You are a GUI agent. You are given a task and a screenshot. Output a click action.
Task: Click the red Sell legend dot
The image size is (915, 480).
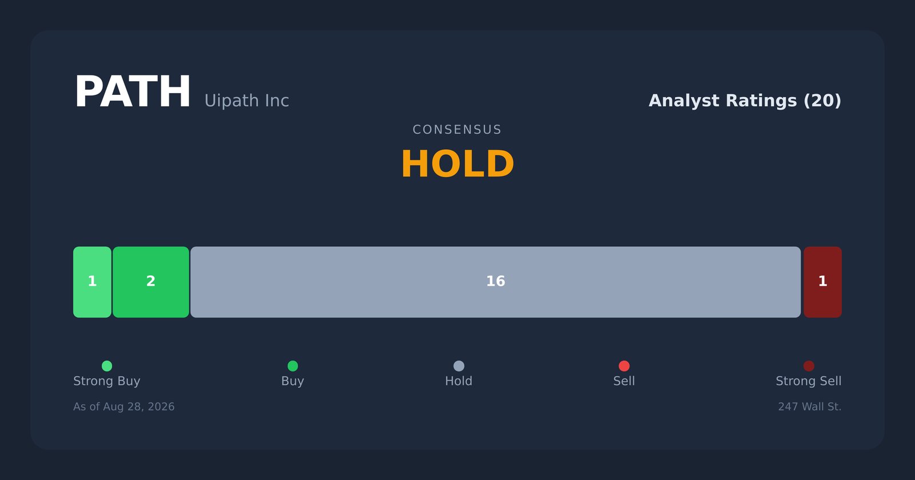tap(624, 366)
